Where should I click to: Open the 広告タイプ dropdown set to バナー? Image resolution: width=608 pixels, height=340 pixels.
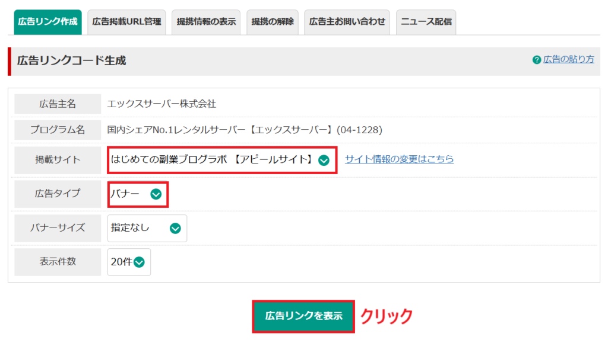click(x=138, y=194)
